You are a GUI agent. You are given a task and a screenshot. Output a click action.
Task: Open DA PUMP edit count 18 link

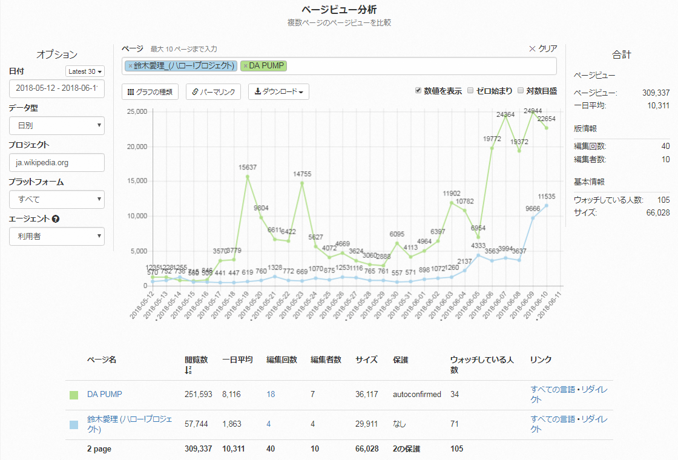coord(271,394)
